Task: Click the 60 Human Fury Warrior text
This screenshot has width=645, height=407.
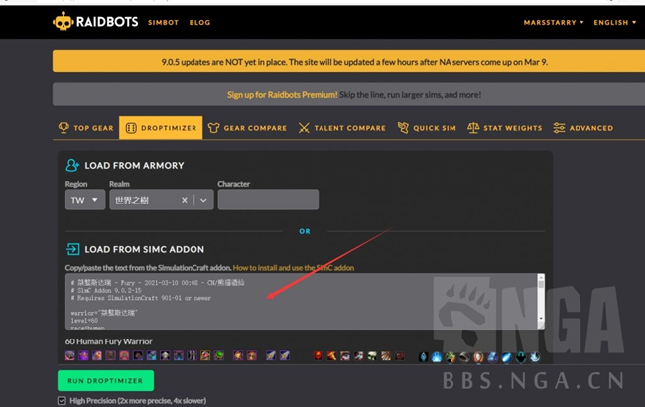Action: point(108,341)
